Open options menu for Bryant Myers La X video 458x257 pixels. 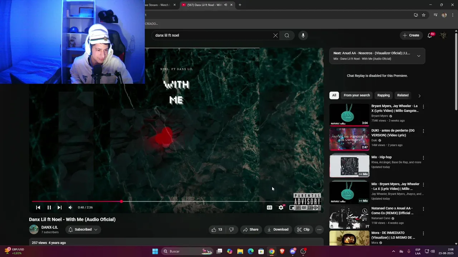point(423,107)
